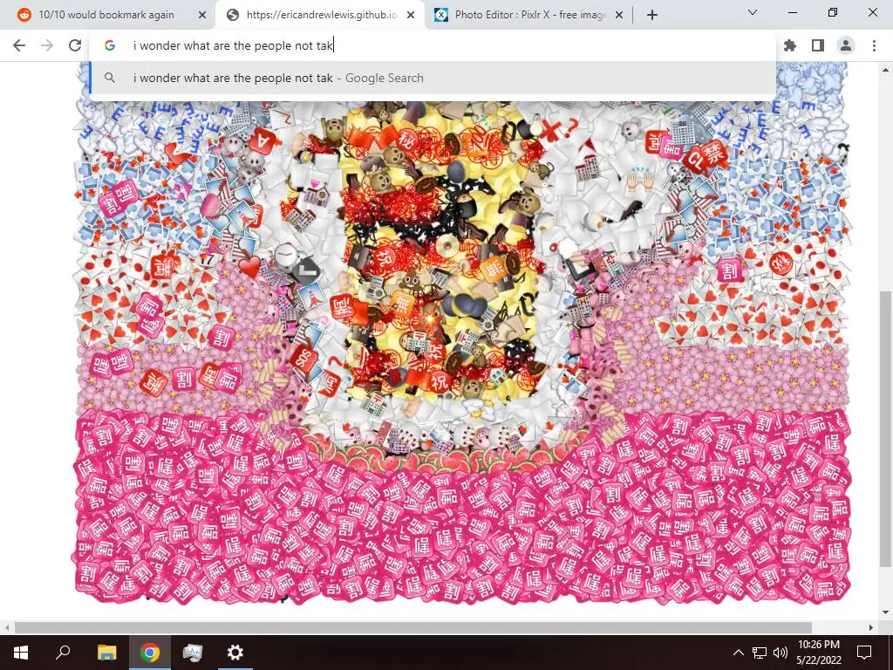
Task: Open the Windows Start menu
Action: tap(21, 653)
